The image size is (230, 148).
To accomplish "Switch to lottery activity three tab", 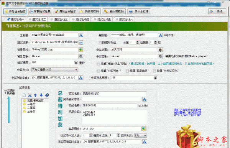I will pyautogui.click(x=59, y=19).
